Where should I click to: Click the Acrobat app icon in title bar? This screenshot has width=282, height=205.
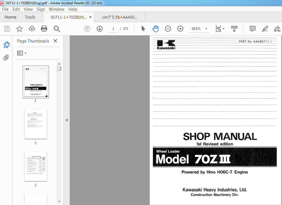[x=2, y=3]
